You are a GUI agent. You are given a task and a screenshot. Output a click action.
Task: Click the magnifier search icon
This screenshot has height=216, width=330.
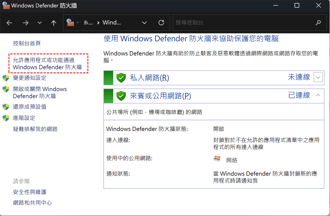(x=318, y=23)
